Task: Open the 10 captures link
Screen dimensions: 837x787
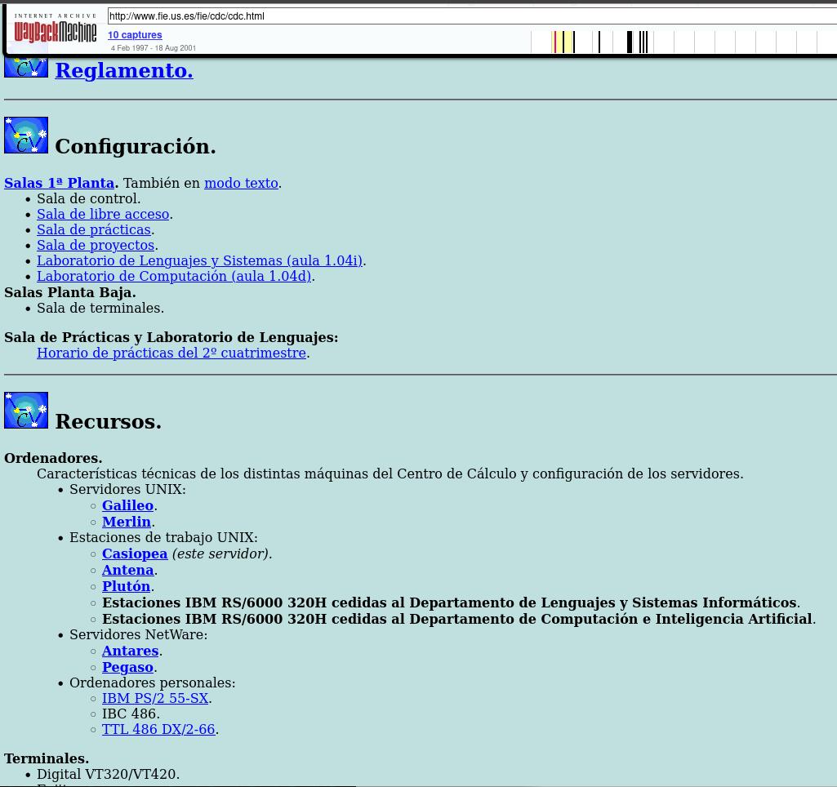Action: point(135,35)
